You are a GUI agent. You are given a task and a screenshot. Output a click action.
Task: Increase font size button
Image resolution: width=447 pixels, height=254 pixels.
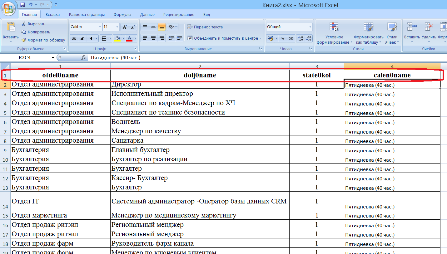pyautogui.click(x=125, y=27)
